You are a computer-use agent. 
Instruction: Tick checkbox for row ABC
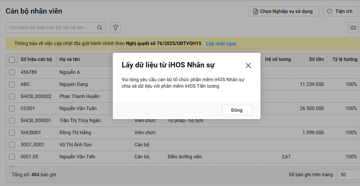point(12,84)
